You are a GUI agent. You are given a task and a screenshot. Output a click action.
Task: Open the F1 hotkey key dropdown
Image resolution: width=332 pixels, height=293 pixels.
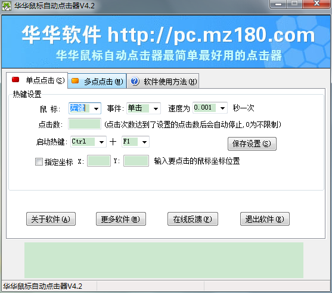[144, 142]
